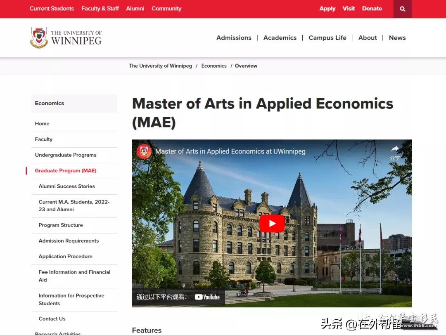Image resolution: width=446 pixels, height=335 pixels.
Task: Open the video title link
Action: click(230, 151)
